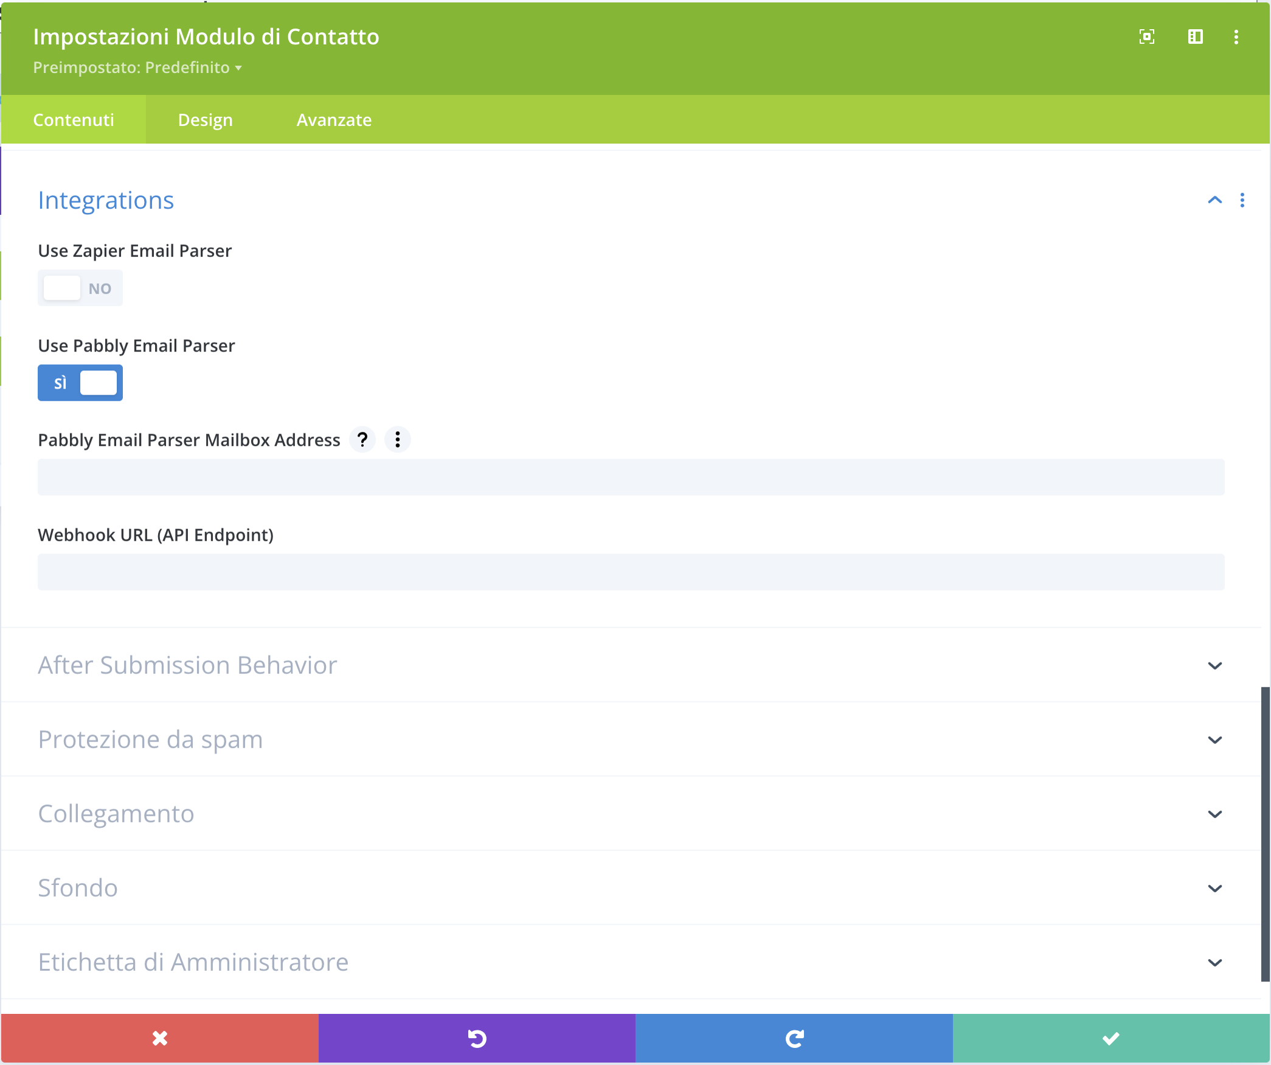Open the Integrations section three-dot menu

1242,200
